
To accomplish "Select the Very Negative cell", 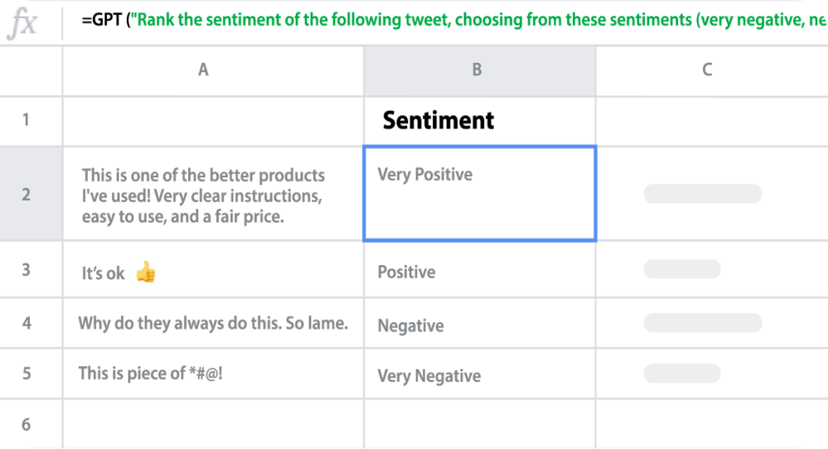I will tap(479, 375).
